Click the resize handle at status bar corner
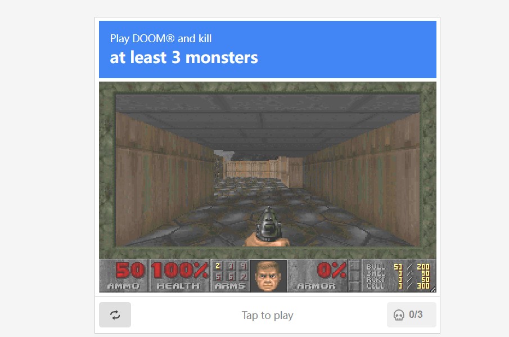 pyautogui.click(x=433, y=290)
